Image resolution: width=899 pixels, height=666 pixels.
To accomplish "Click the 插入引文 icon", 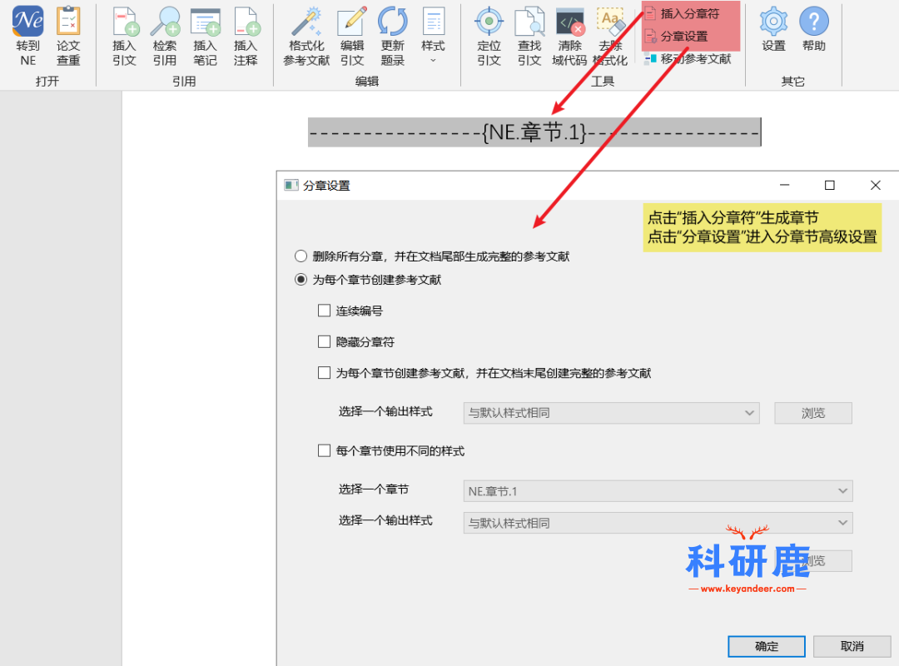I will tap(124, 22).
